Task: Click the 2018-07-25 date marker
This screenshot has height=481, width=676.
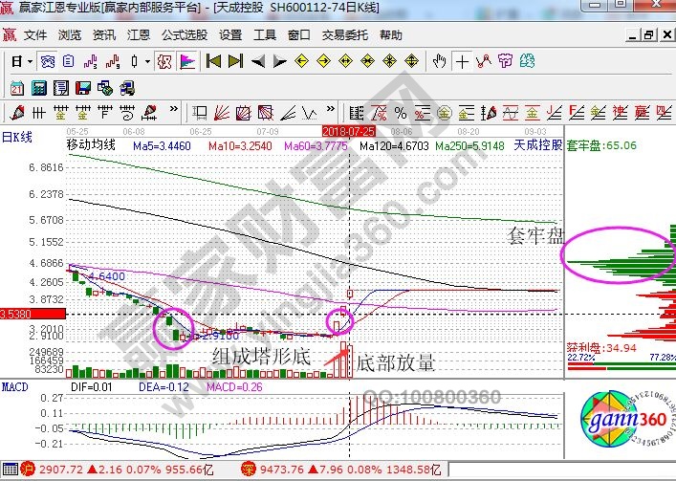Action: click(x=348, y=129)
